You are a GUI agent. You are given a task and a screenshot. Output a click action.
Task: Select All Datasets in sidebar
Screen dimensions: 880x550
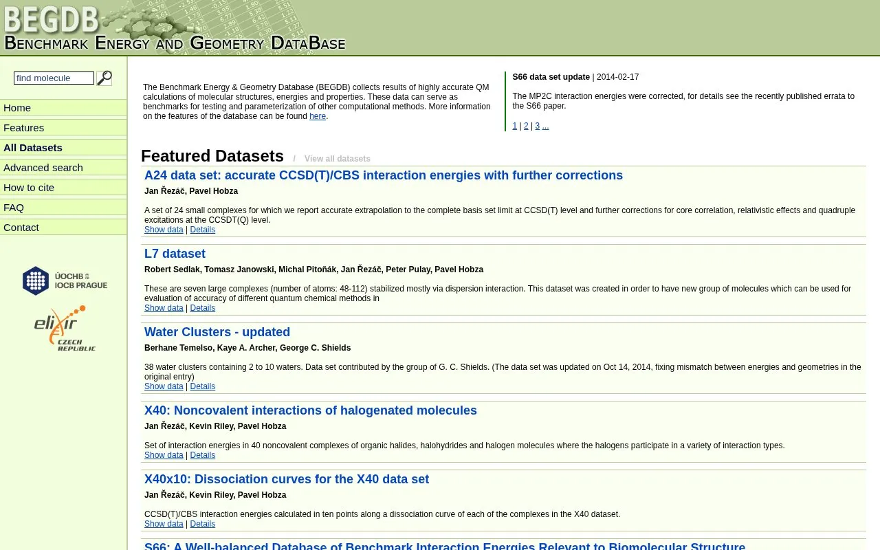point(63,148)
